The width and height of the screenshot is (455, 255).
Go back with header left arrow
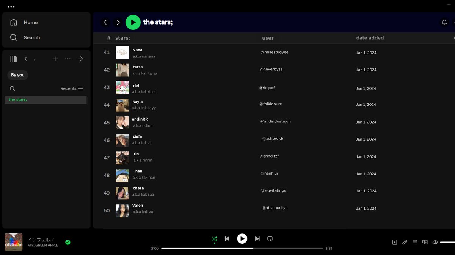tap(105, 22)
